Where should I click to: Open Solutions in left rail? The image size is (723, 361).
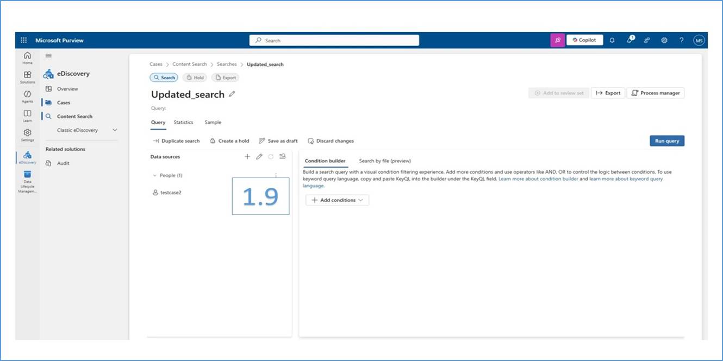(x=27, y=77)
